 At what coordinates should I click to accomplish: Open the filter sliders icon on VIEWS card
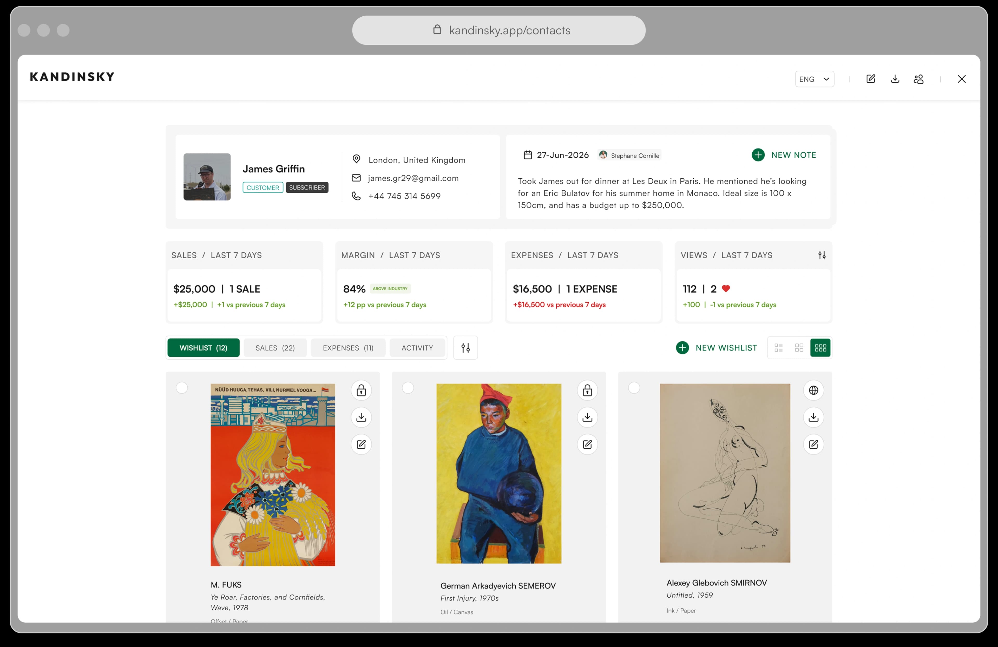[x=822, y=255]
